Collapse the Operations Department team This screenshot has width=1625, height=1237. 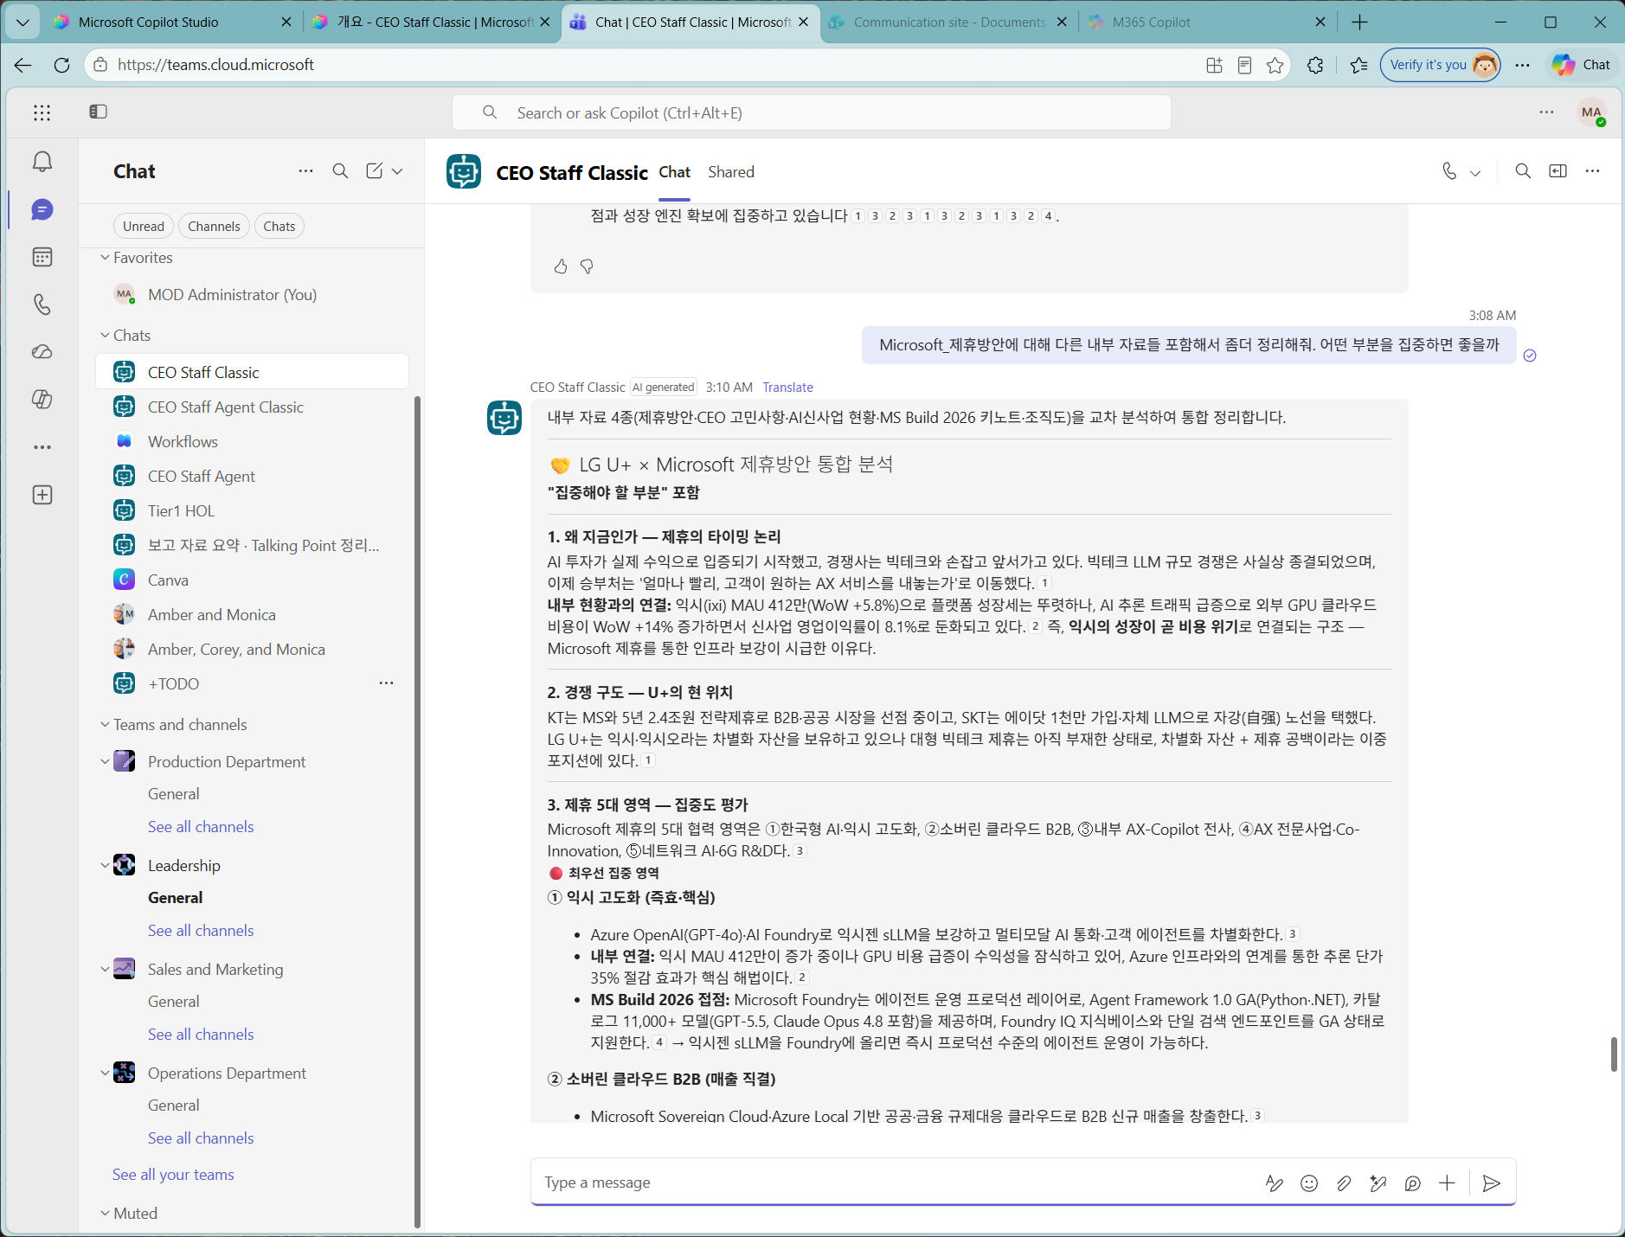(105, 1074)
